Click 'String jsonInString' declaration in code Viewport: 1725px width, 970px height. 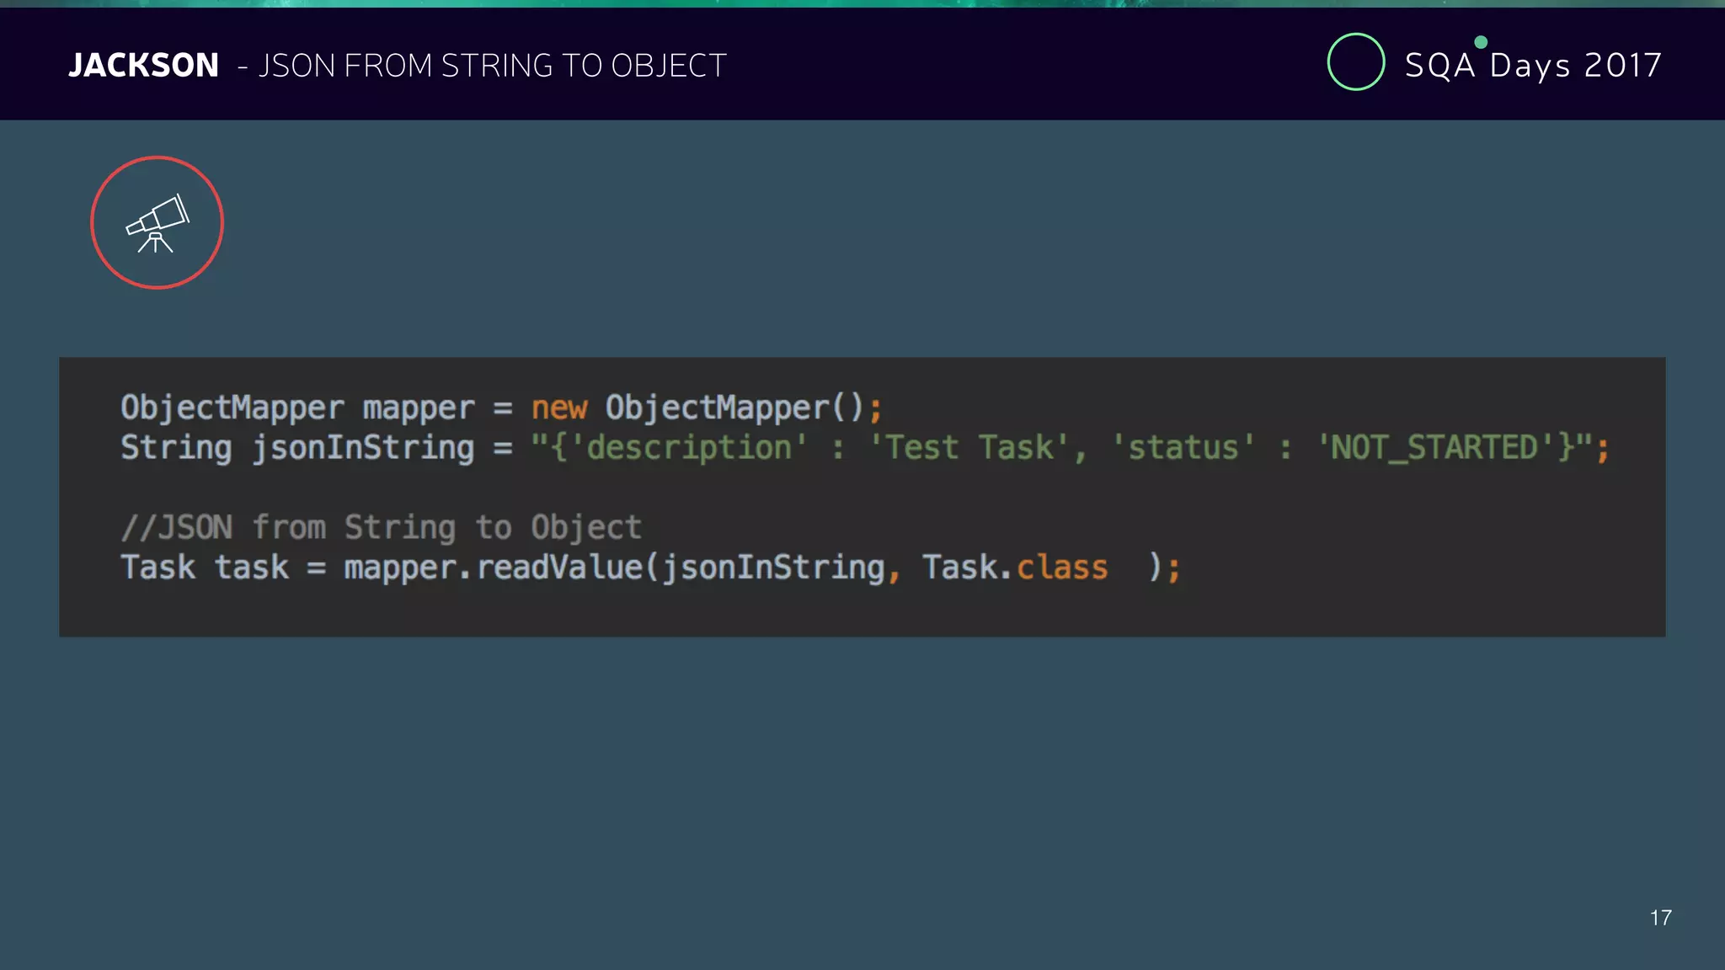click(x=297, y=448)
